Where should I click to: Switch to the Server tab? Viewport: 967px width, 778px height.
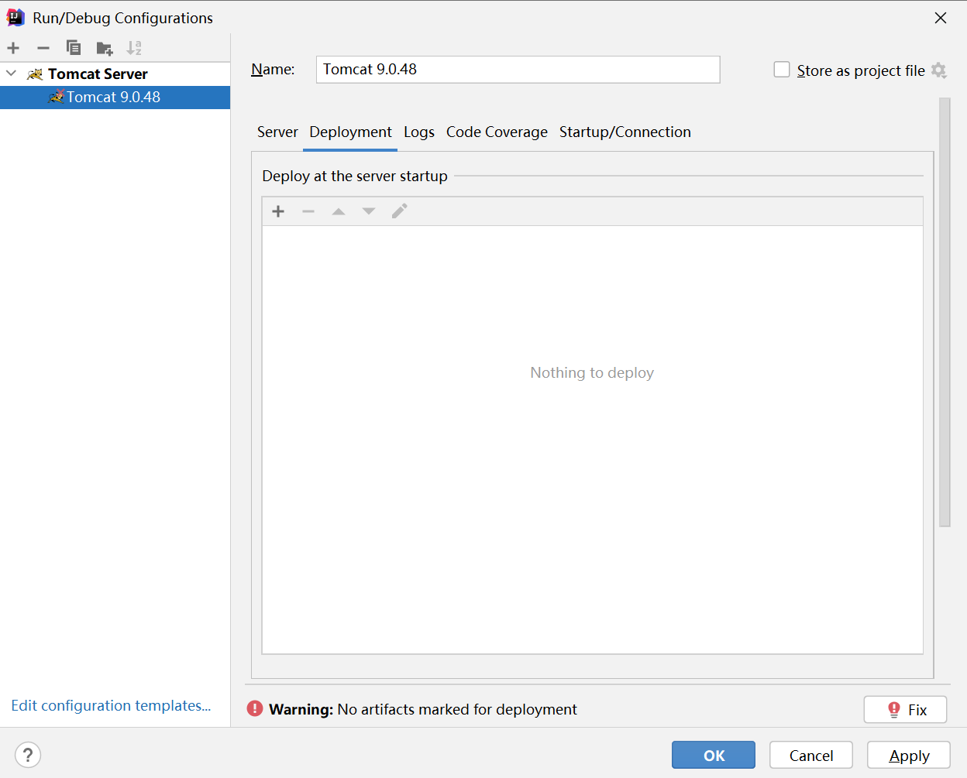pyautogui.click(x=277, y=132)
